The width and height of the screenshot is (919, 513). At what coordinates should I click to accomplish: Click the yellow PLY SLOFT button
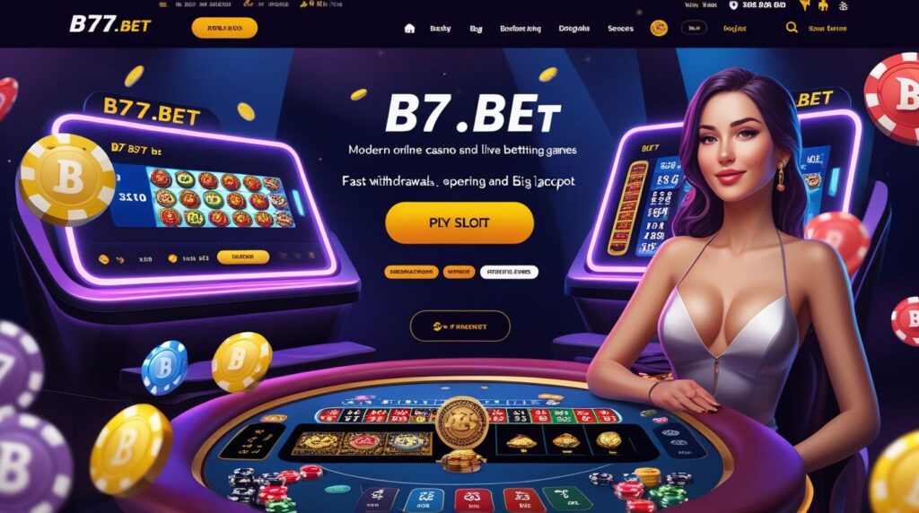tap(459, 222)
